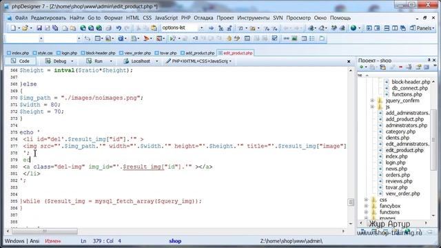Click the green add icon in the project panel
441x248 pixels.
[x=361, y=67]
